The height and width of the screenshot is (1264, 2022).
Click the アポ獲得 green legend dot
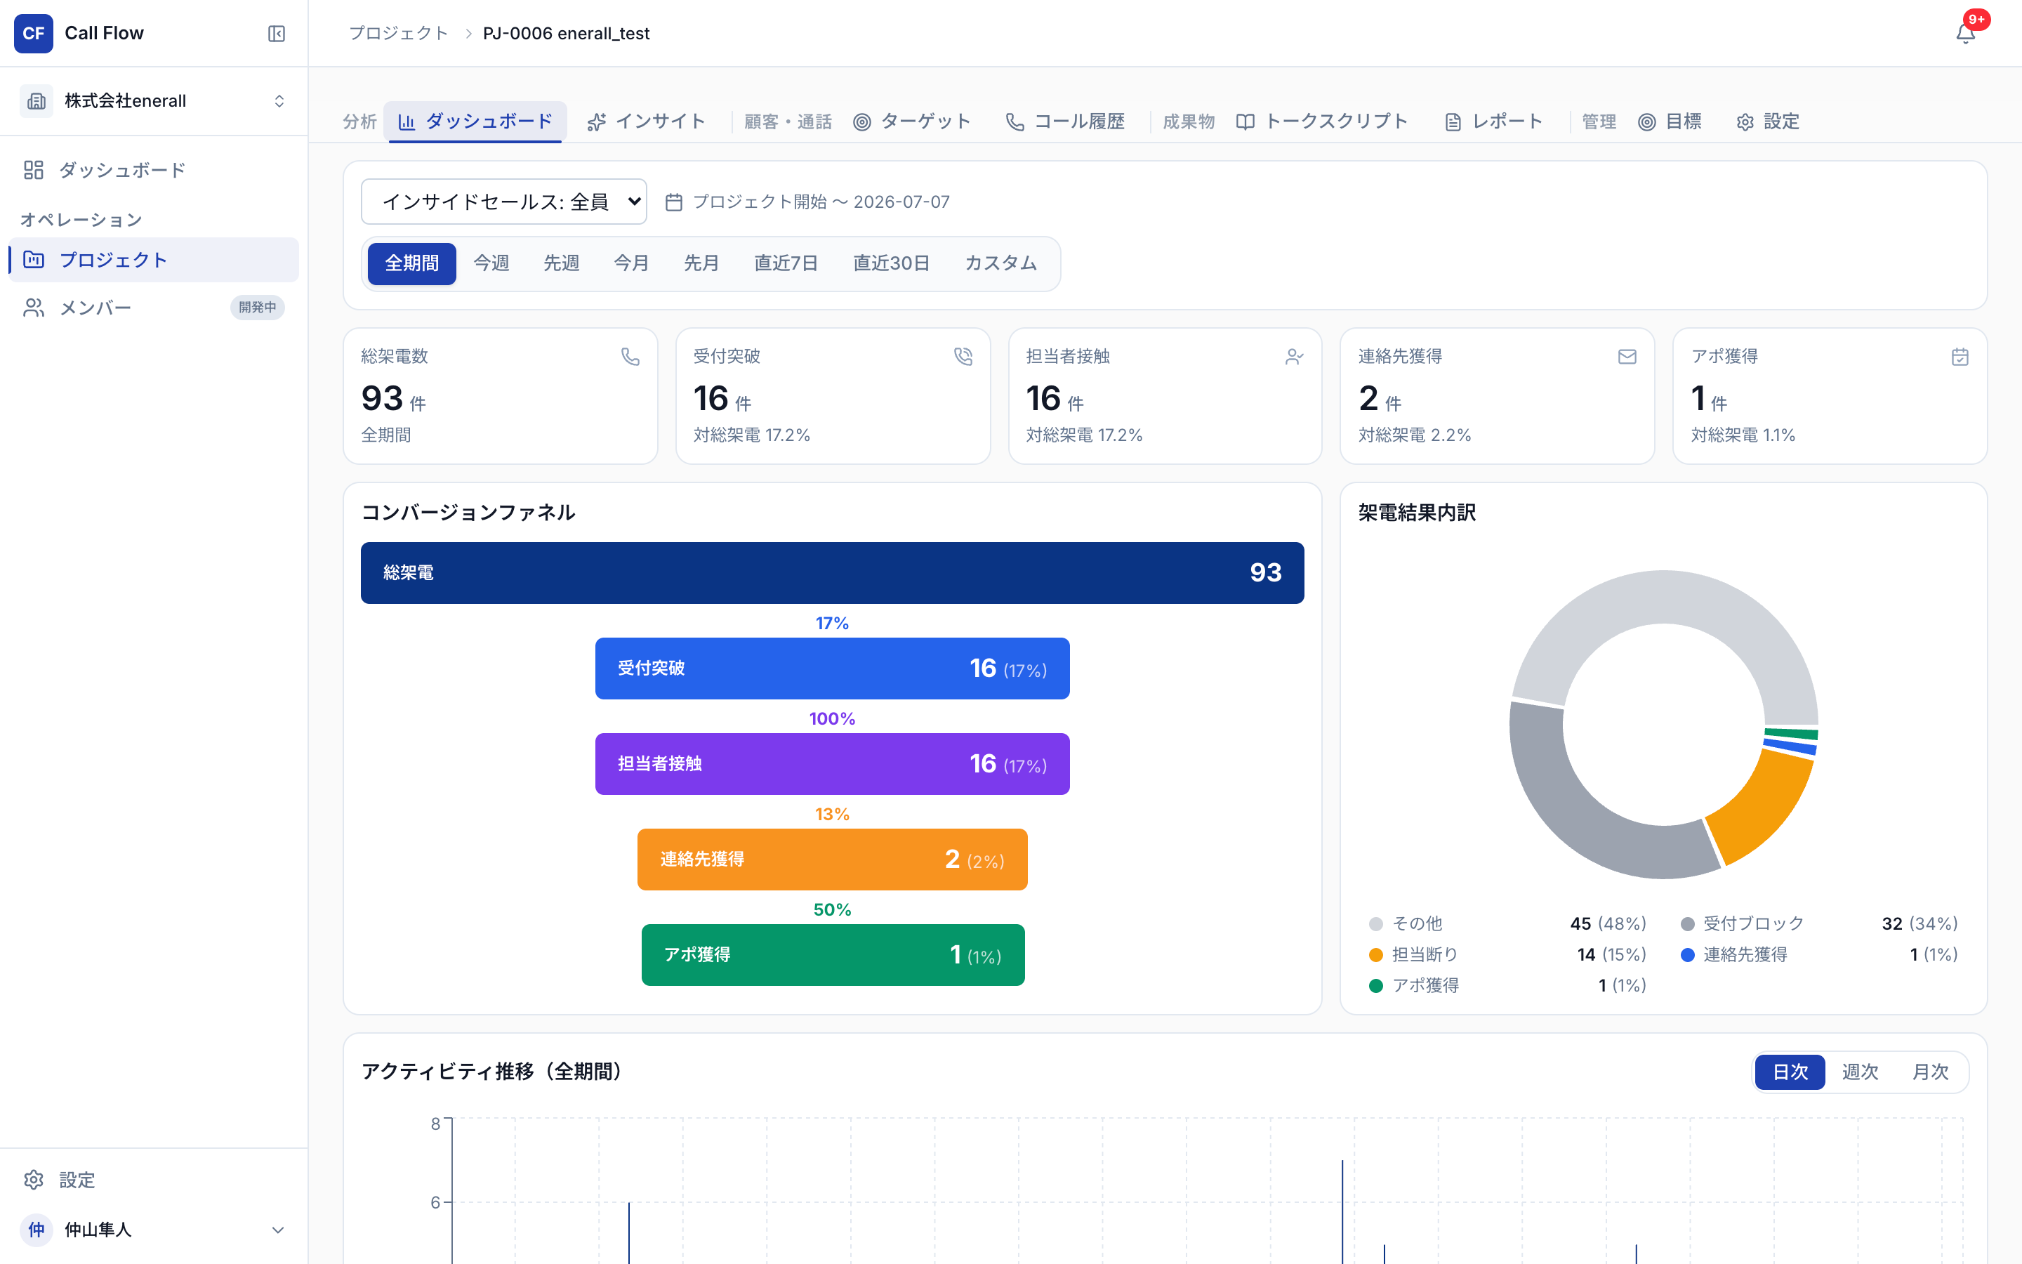[1375, 986]
